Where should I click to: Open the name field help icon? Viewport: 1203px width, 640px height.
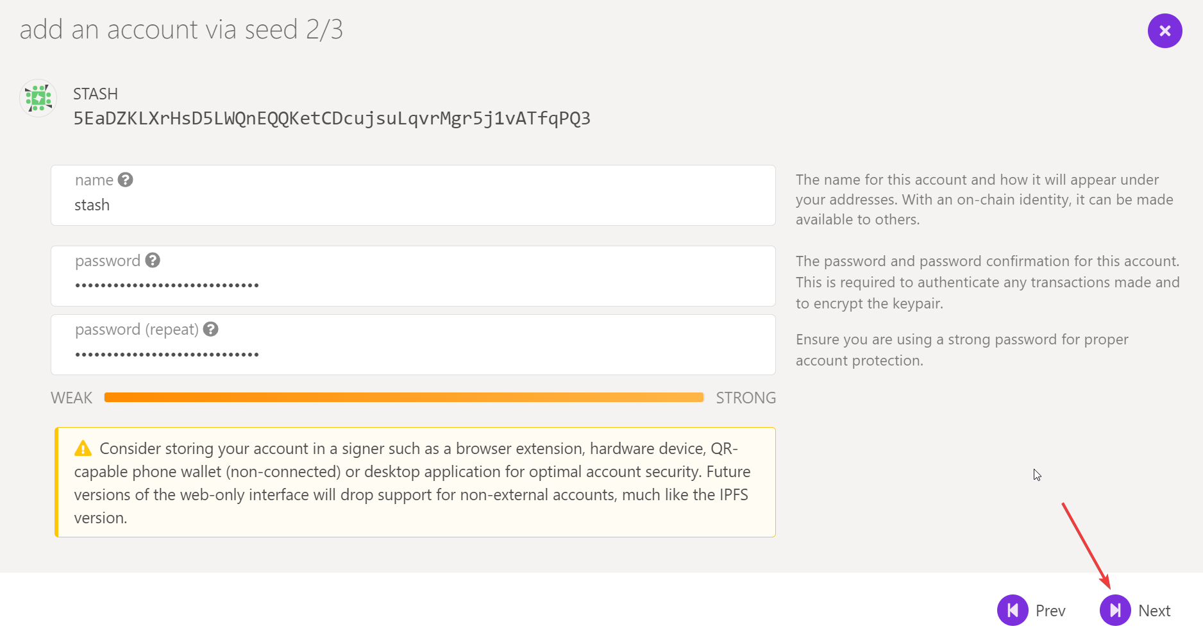coord(126,180)
